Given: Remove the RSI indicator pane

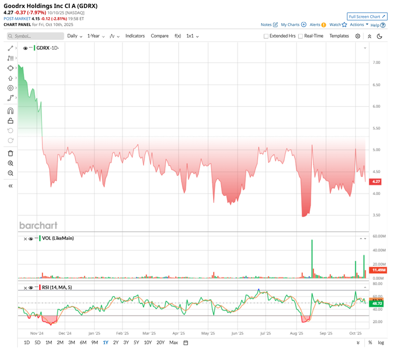Looking at the screenshot, I should click(25, 288).
